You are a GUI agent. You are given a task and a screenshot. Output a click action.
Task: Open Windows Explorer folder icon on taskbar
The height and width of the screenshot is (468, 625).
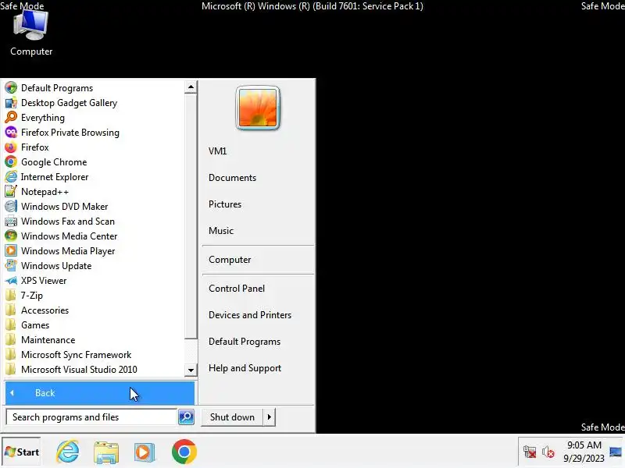pos(106,452)
